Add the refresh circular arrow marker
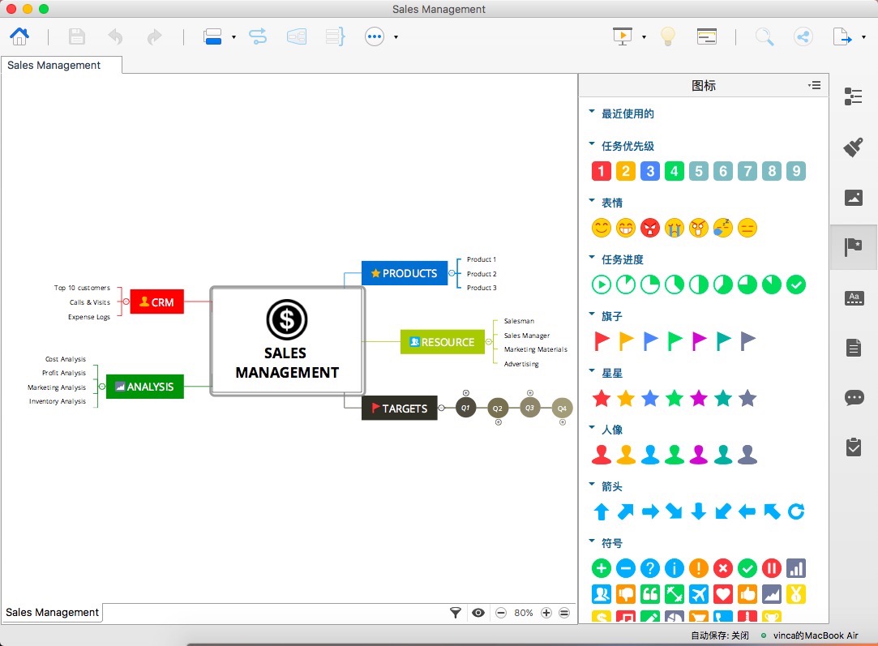This screenshot has height=646, width=878. coord(795,511)
